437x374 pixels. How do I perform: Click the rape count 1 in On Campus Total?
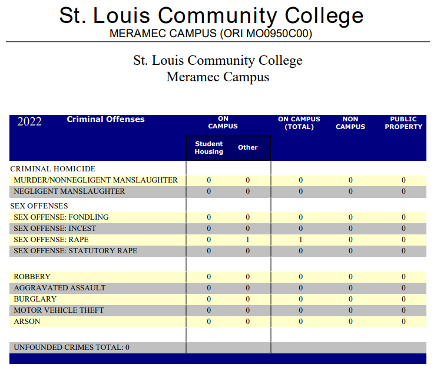(300, 240)
